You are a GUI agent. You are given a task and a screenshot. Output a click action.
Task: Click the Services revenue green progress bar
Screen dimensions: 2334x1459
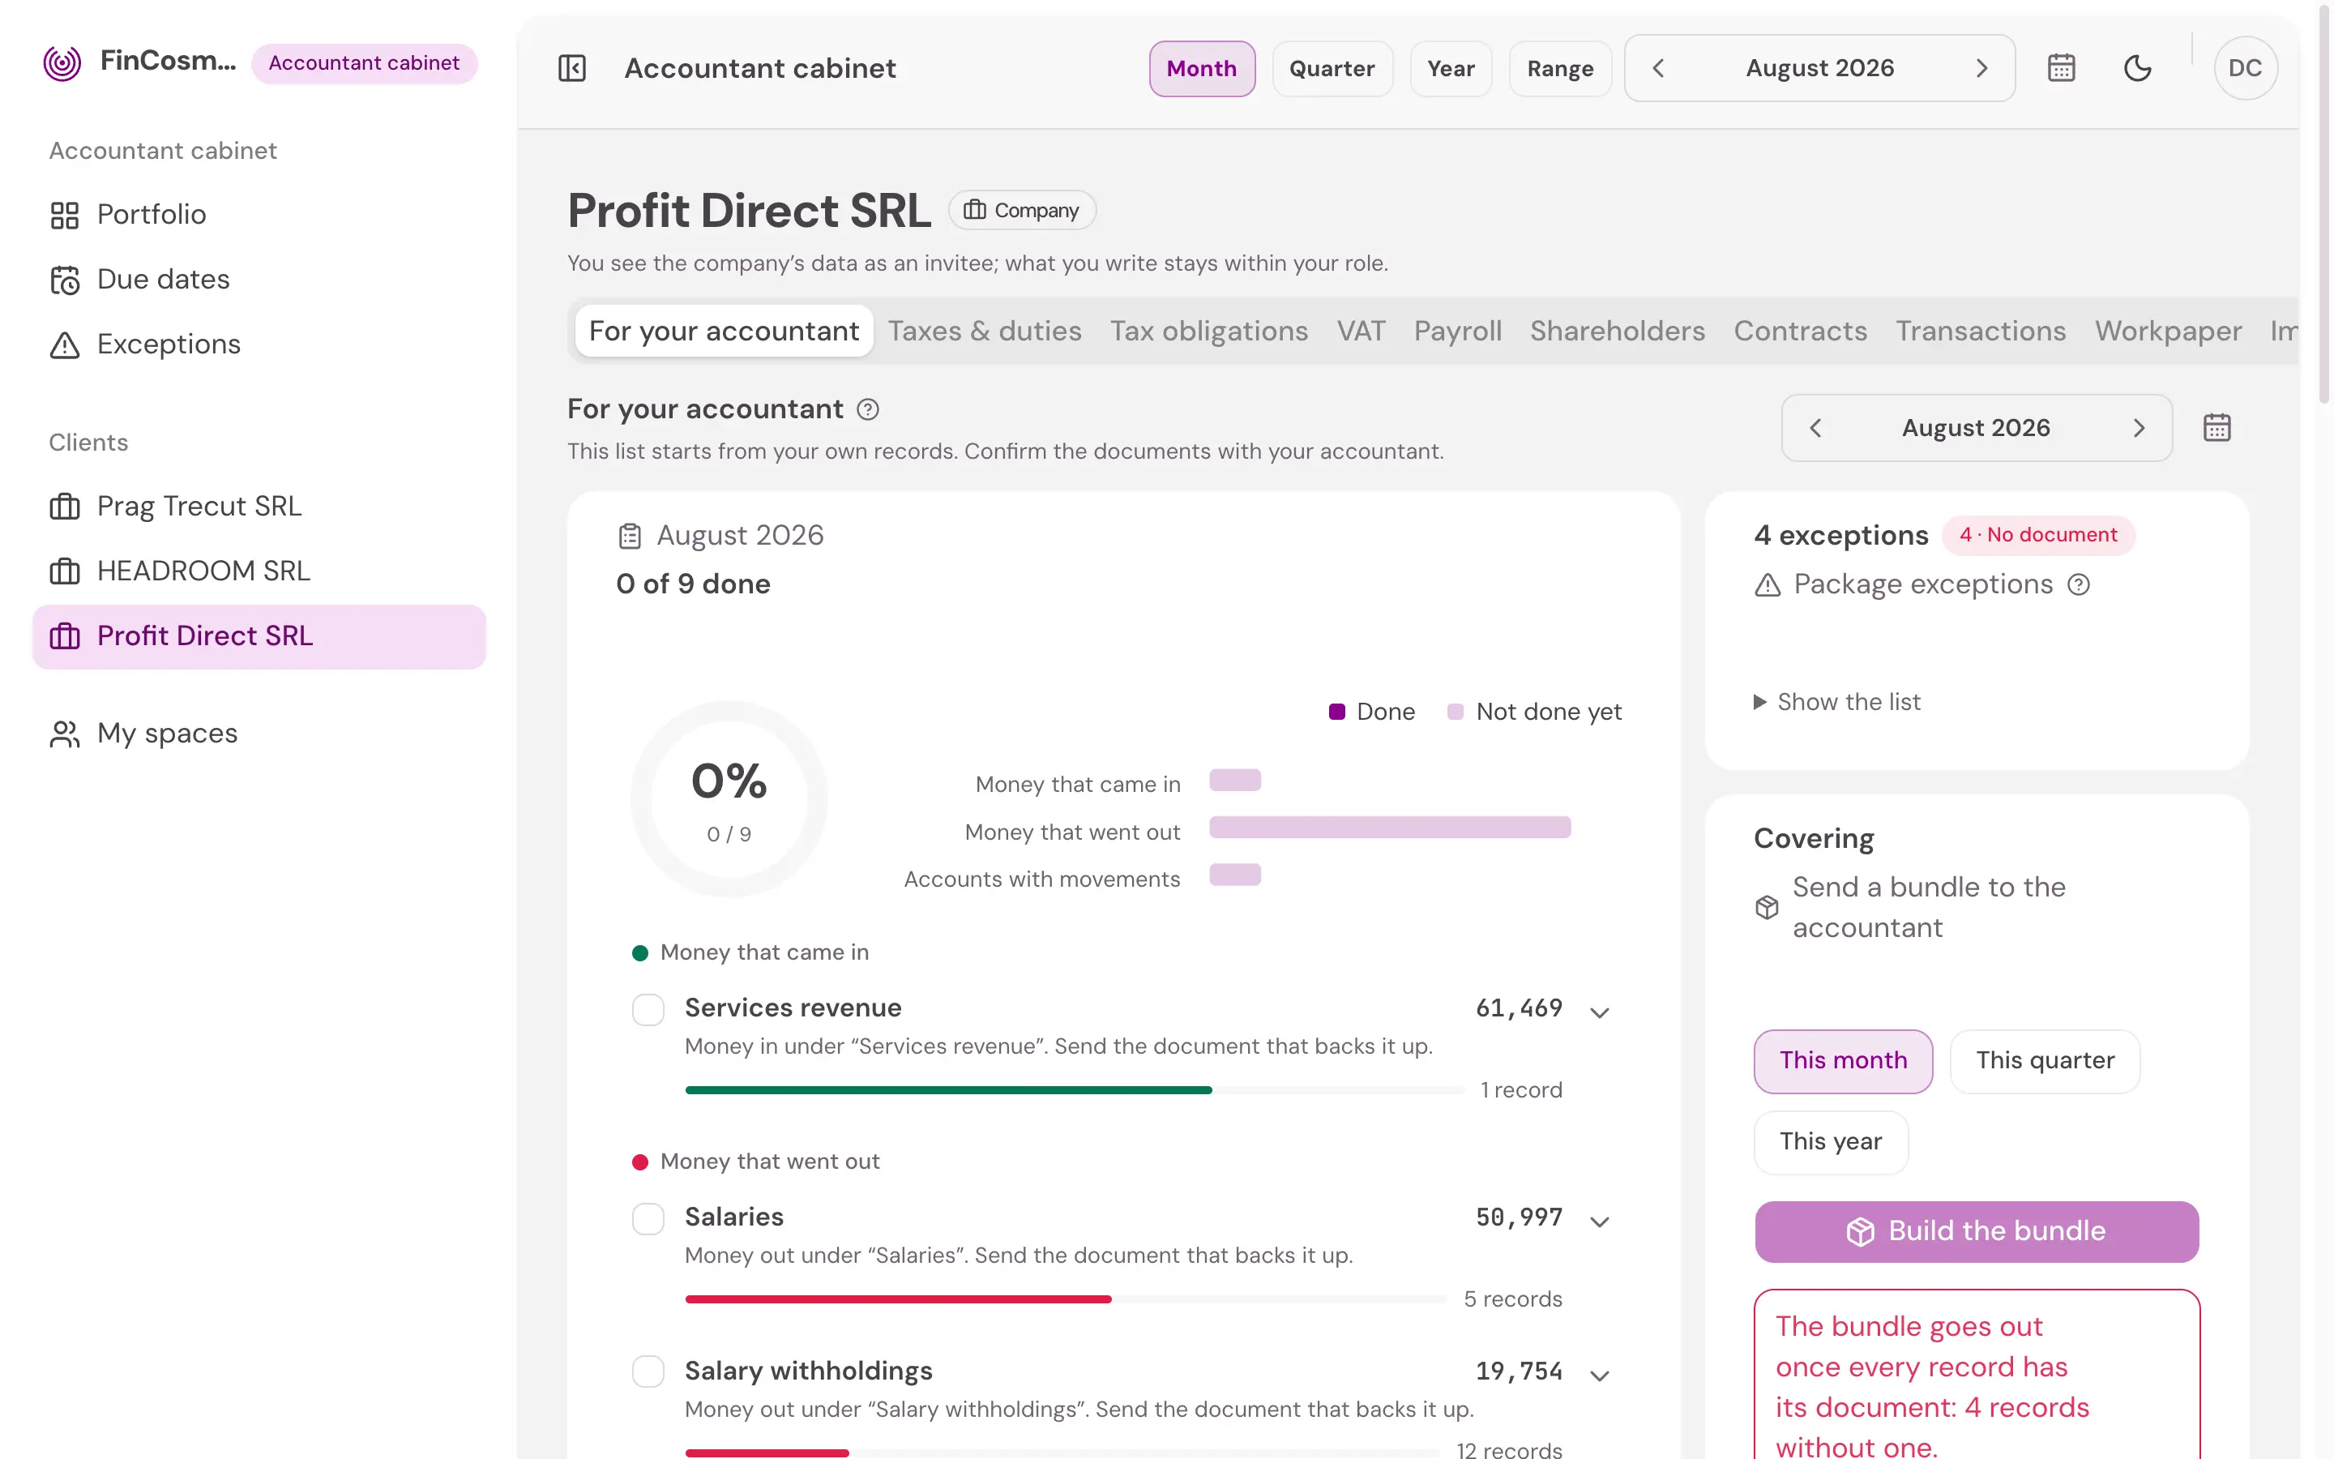tap(948, 1090)
